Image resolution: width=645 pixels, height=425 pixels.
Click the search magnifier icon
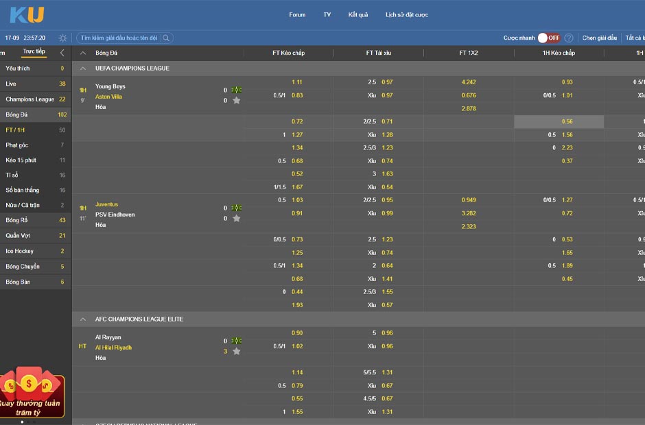coord(166,38)
